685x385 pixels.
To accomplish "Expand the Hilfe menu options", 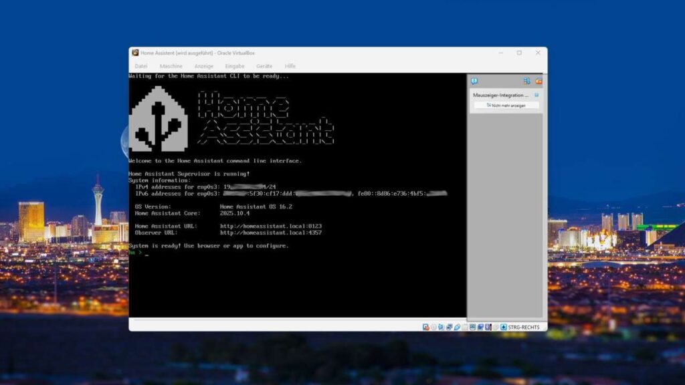I will coord(290,66).
